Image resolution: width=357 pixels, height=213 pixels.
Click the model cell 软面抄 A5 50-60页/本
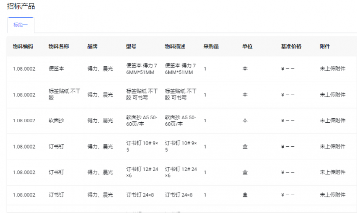[141, 121]
